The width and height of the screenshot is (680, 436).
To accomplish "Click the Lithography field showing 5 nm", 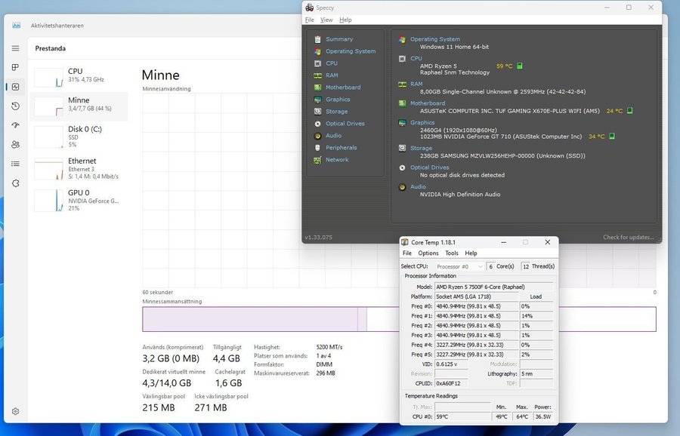I will coord(536,373).
